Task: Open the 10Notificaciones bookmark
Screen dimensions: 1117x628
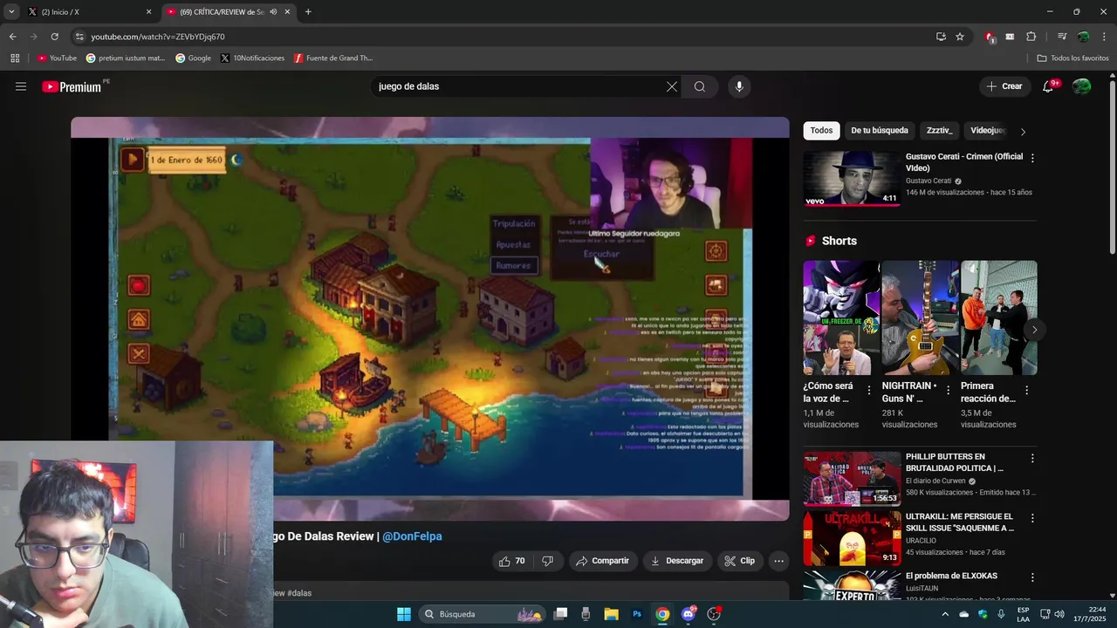Action: tap(252, 58)
